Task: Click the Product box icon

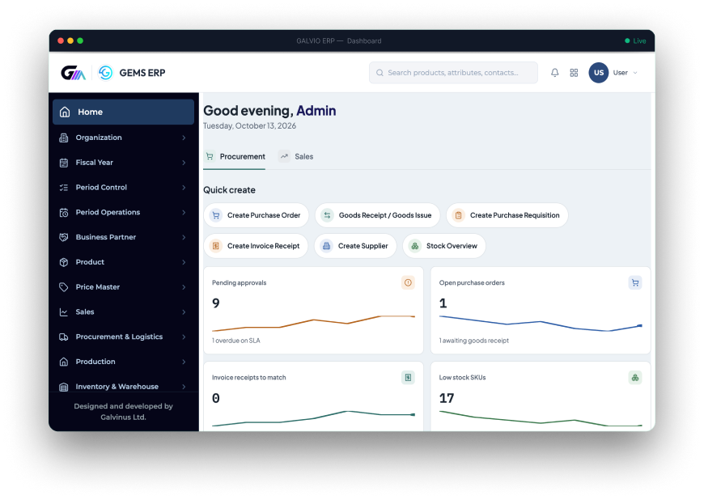Action: [x=64, y=262]
